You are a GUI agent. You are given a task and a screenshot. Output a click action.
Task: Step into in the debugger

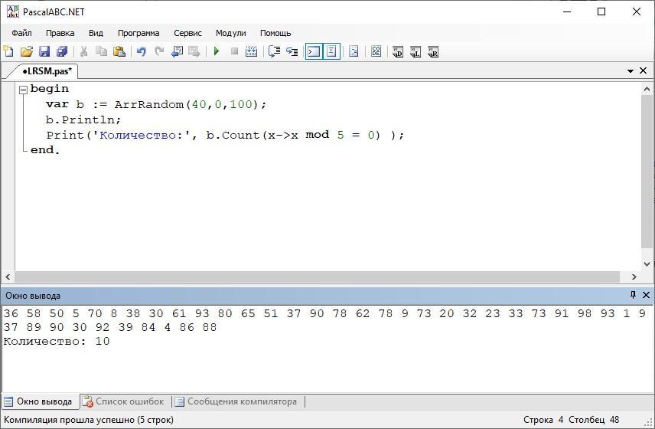(x=292, y=51)
